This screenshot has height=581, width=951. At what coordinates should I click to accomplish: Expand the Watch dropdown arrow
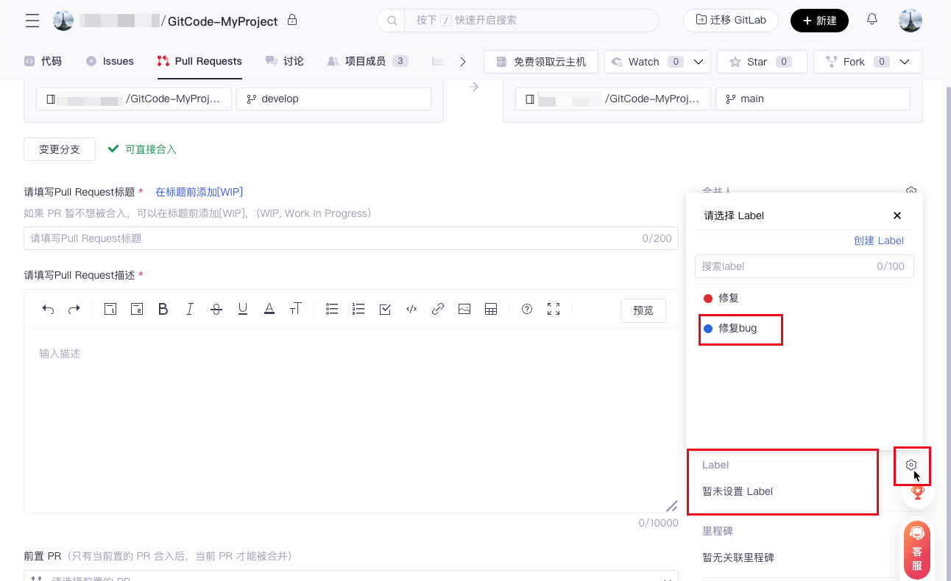coord(699,62)
